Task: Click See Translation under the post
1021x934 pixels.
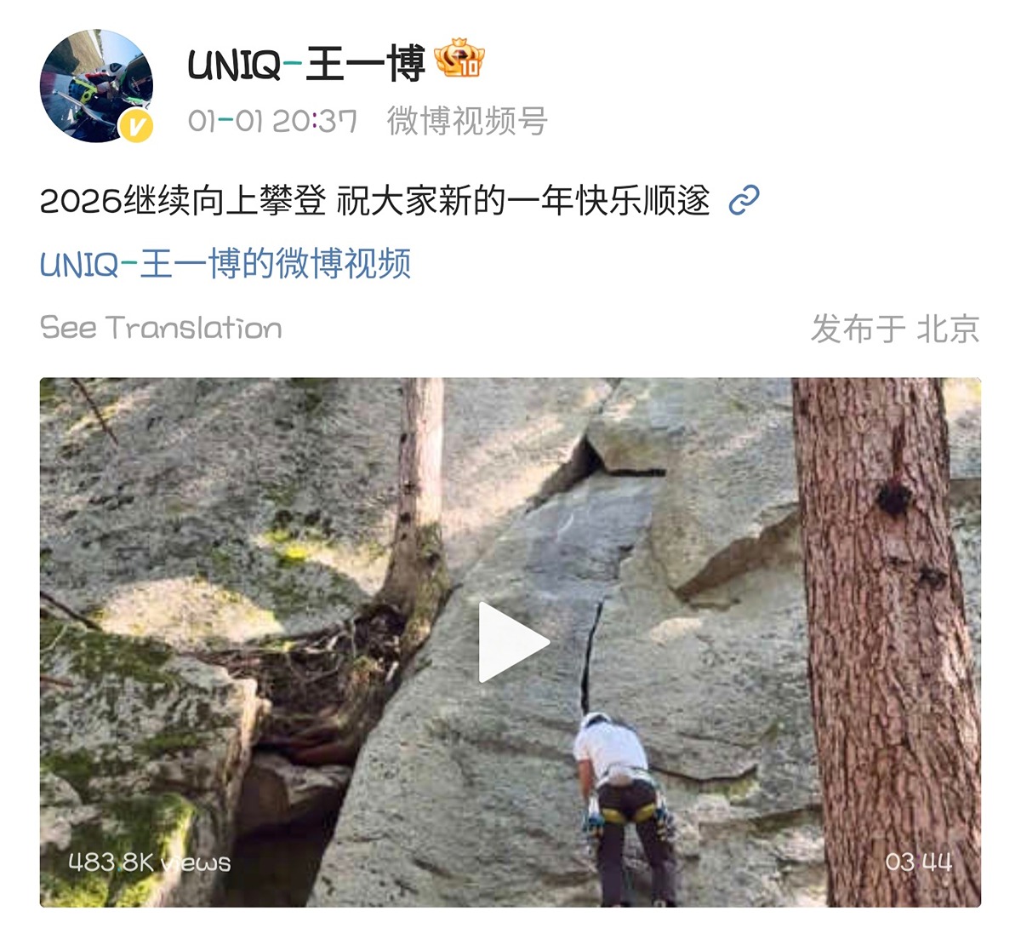Action: pos(161,328)
